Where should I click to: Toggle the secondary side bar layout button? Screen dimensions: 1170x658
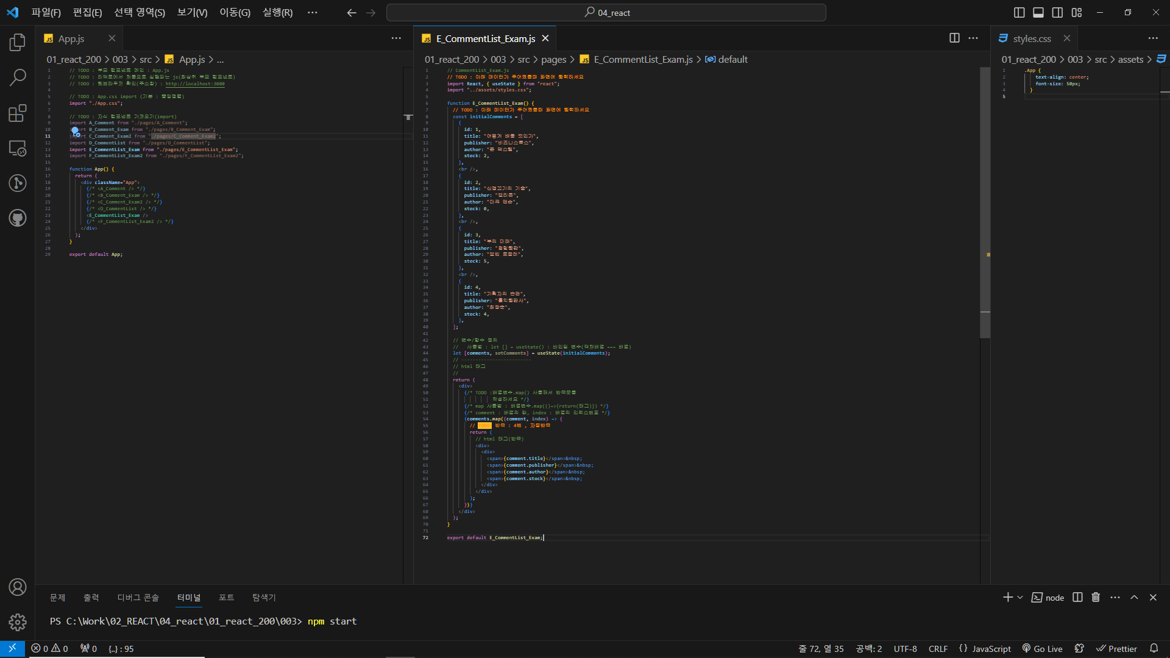[1058, 12]
